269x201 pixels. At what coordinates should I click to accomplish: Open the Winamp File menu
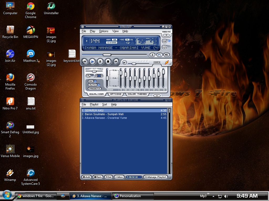[x=84, y=31]
